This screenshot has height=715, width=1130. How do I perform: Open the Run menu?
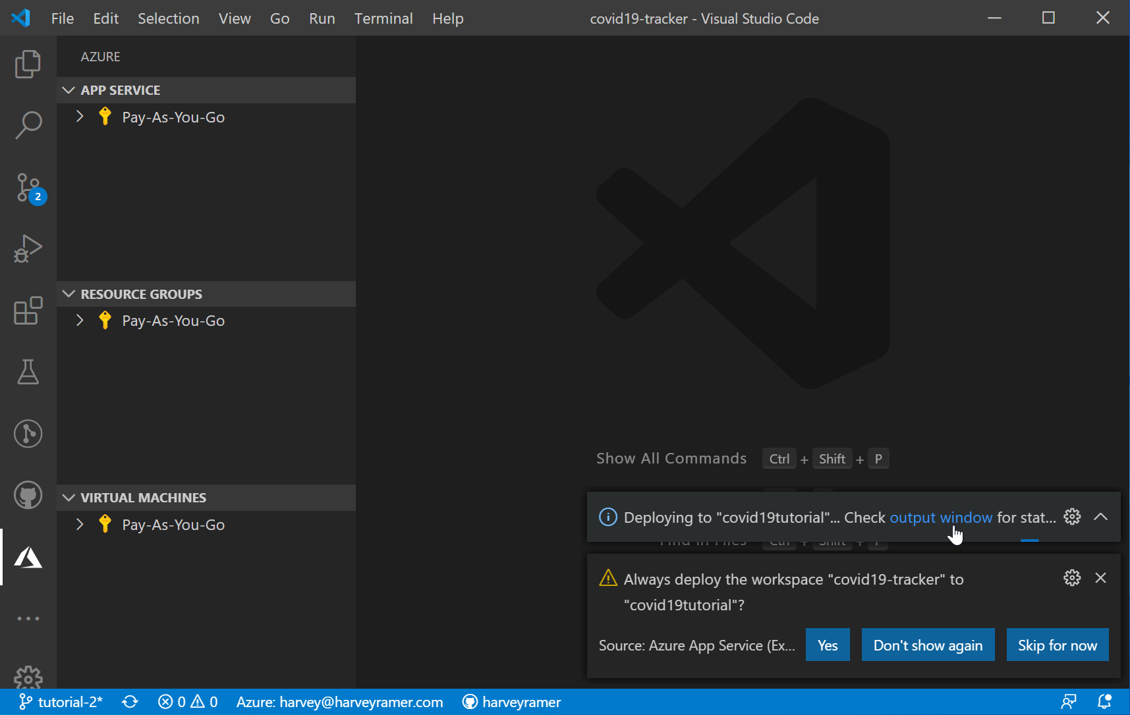tap(322, 18)
